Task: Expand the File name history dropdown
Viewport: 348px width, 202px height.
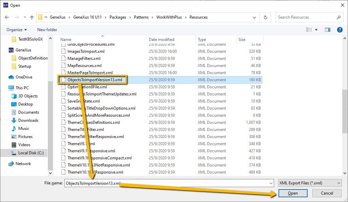Action: click(x=271, y=183)
